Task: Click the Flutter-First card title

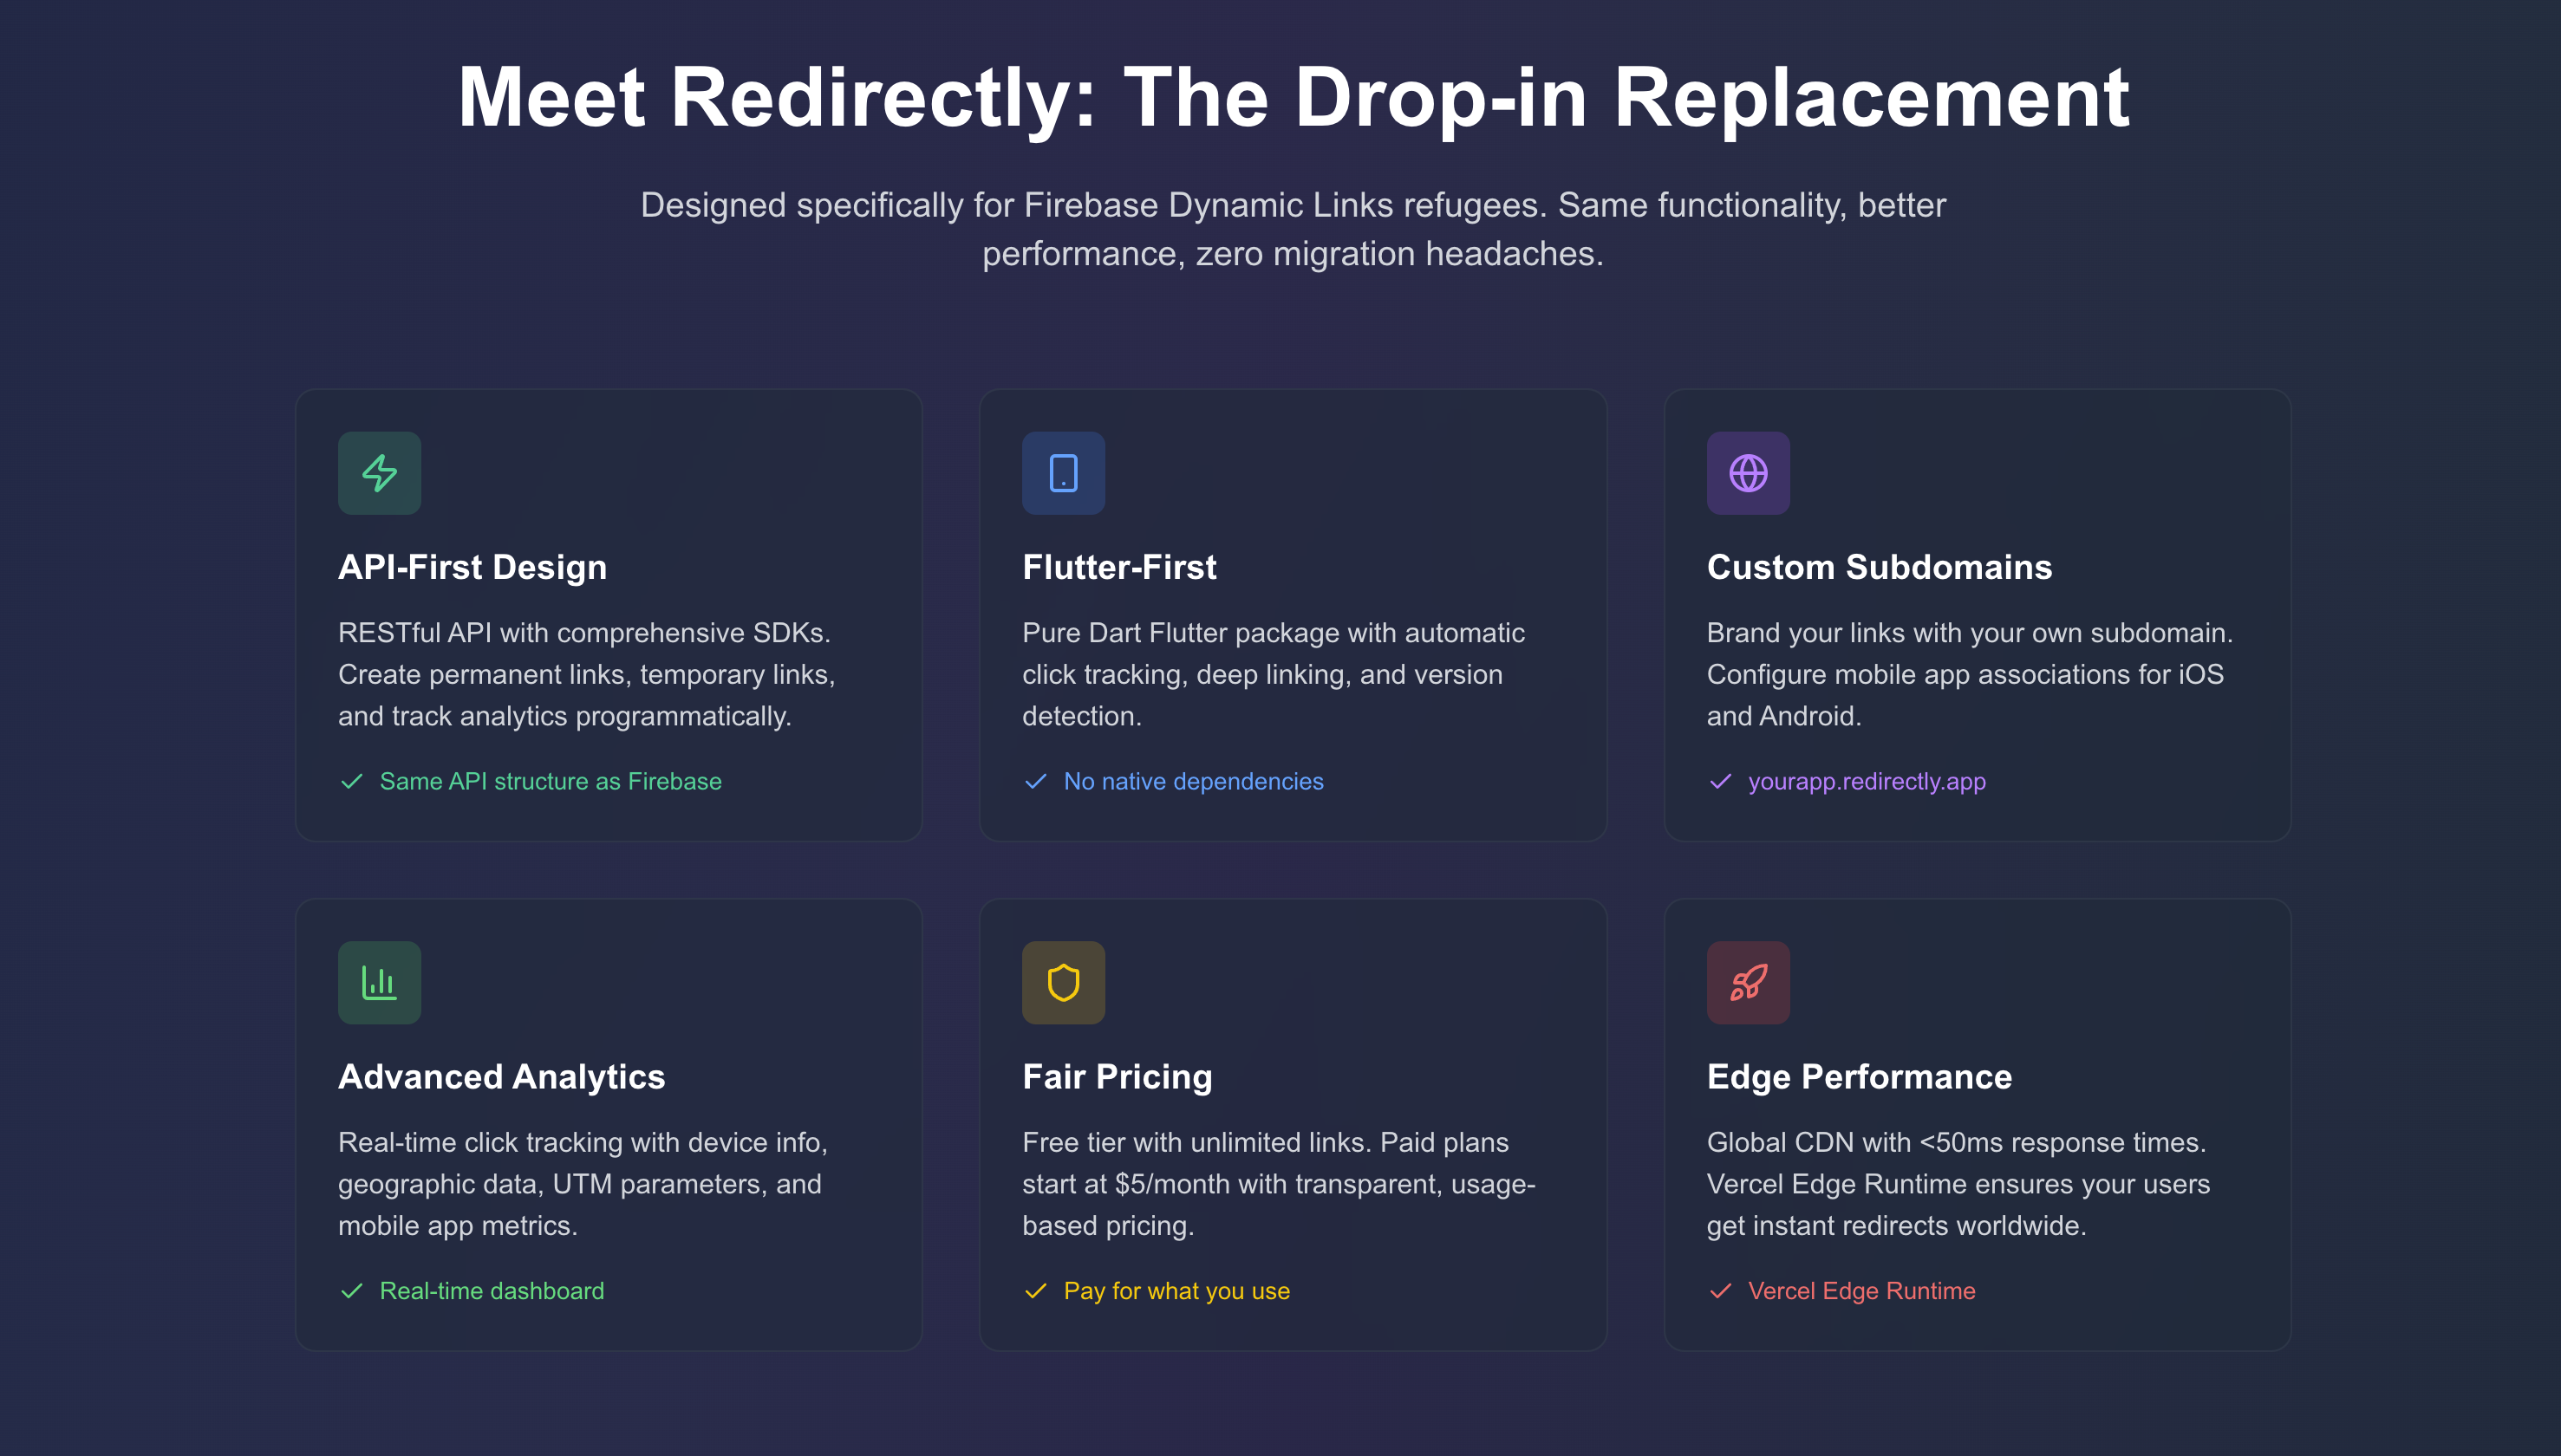Action: coord(1119,567)
